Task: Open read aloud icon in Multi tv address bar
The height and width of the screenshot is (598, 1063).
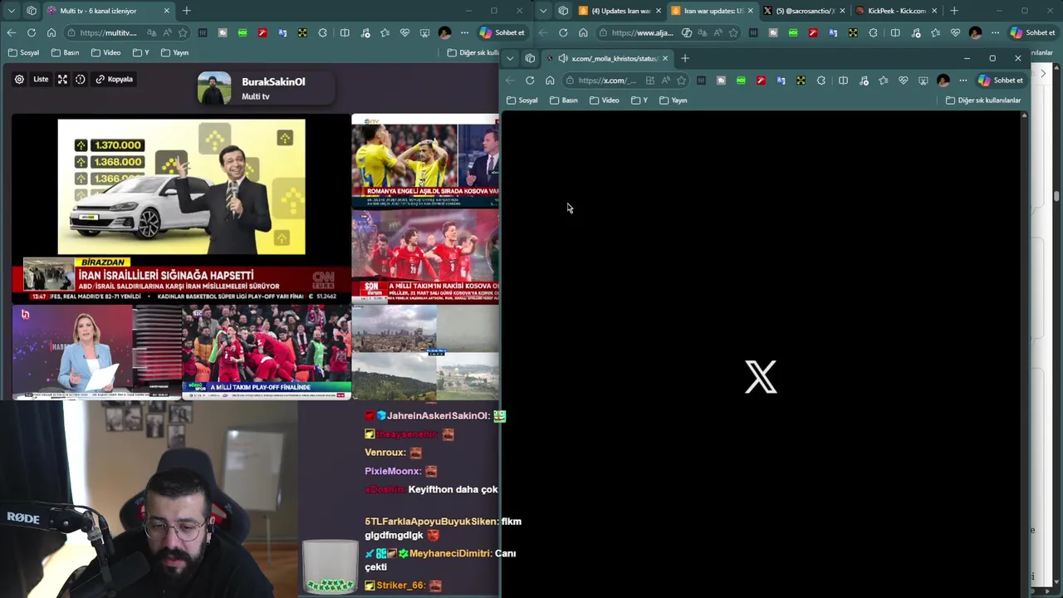Action: 168,32
